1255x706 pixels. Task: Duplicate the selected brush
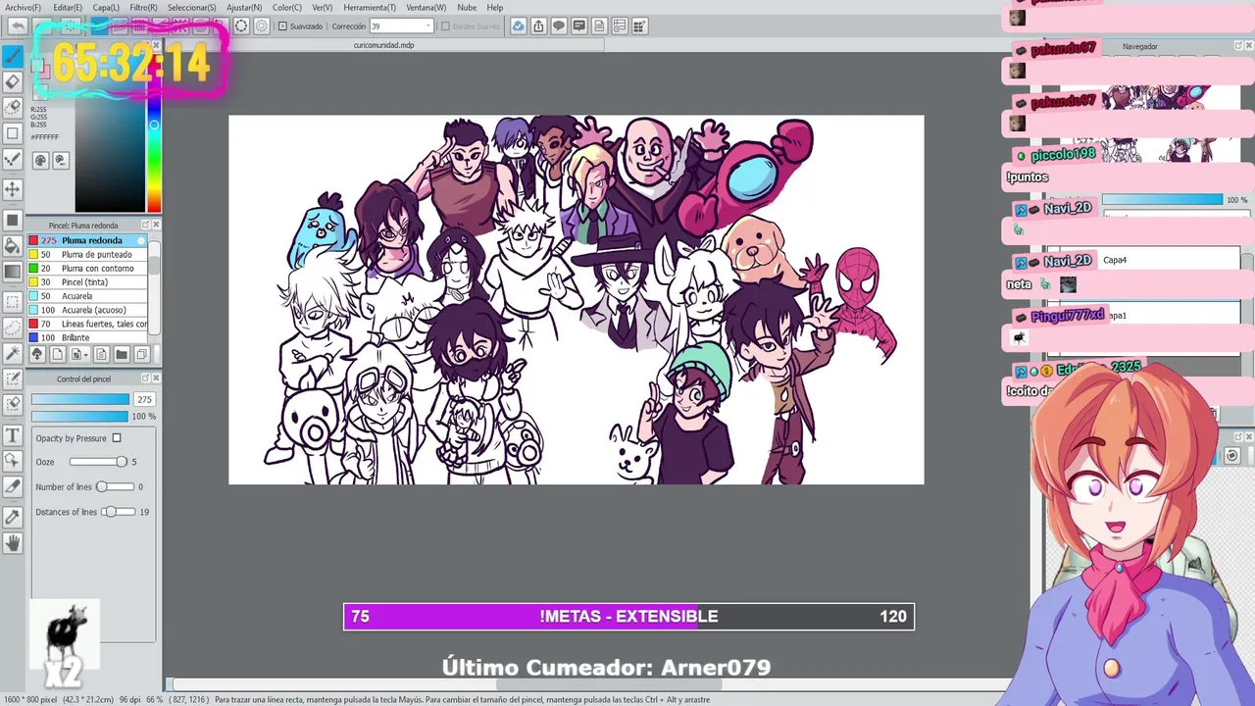tap(141, 354)
